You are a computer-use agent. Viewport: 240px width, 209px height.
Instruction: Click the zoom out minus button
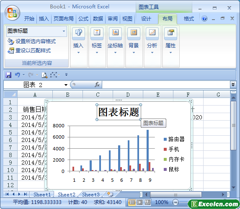[175, 202]
